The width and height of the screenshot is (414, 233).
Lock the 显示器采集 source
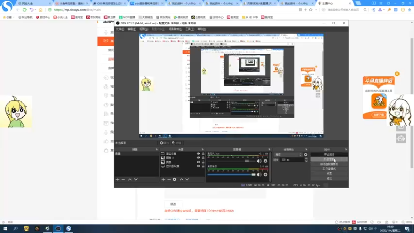click(203, 166)
